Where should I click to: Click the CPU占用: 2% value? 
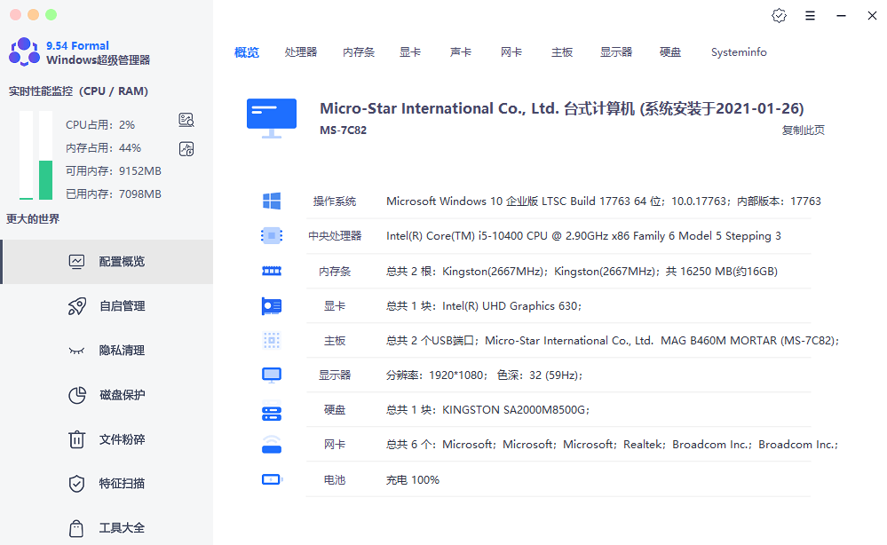100,124
